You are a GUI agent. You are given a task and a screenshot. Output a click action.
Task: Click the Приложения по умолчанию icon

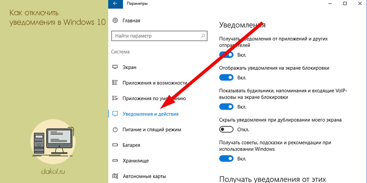(x=115, y=98)
